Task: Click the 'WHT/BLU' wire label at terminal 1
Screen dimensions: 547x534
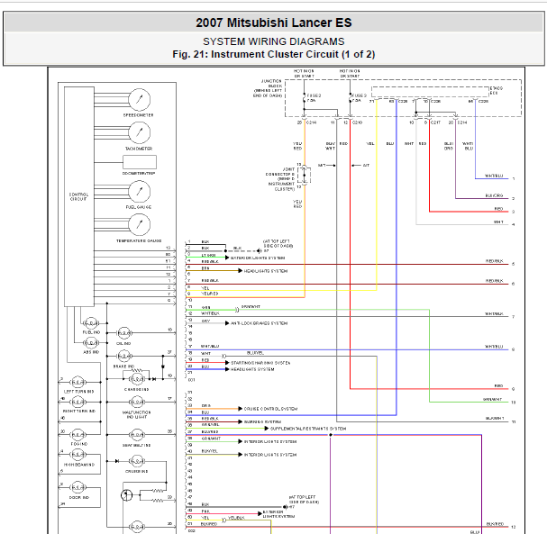Action: click(x=494, y=176)
